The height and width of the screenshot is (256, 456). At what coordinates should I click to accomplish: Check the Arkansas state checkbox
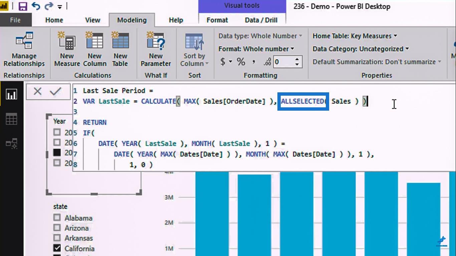pyautogui.click(x=57, y=238)
